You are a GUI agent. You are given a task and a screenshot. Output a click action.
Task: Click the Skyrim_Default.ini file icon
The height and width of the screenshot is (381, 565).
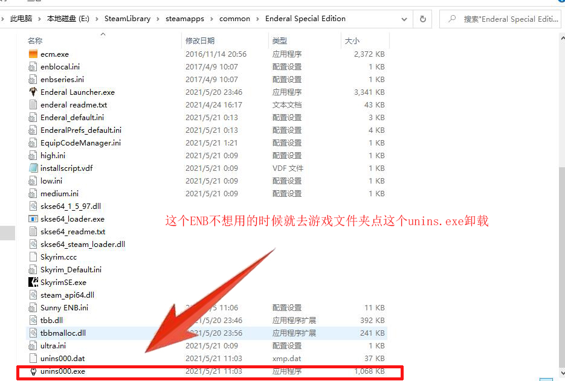(x=33, y=269)
